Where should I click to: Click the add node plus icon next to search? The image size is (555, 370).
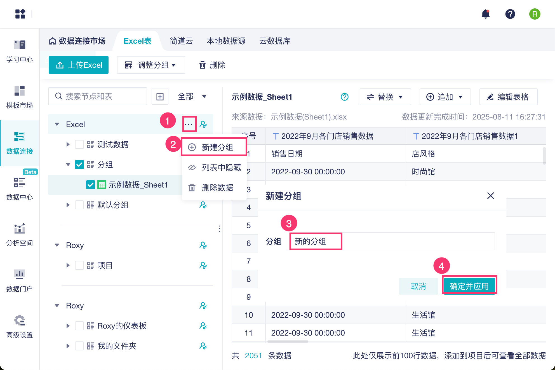[160, 97]
